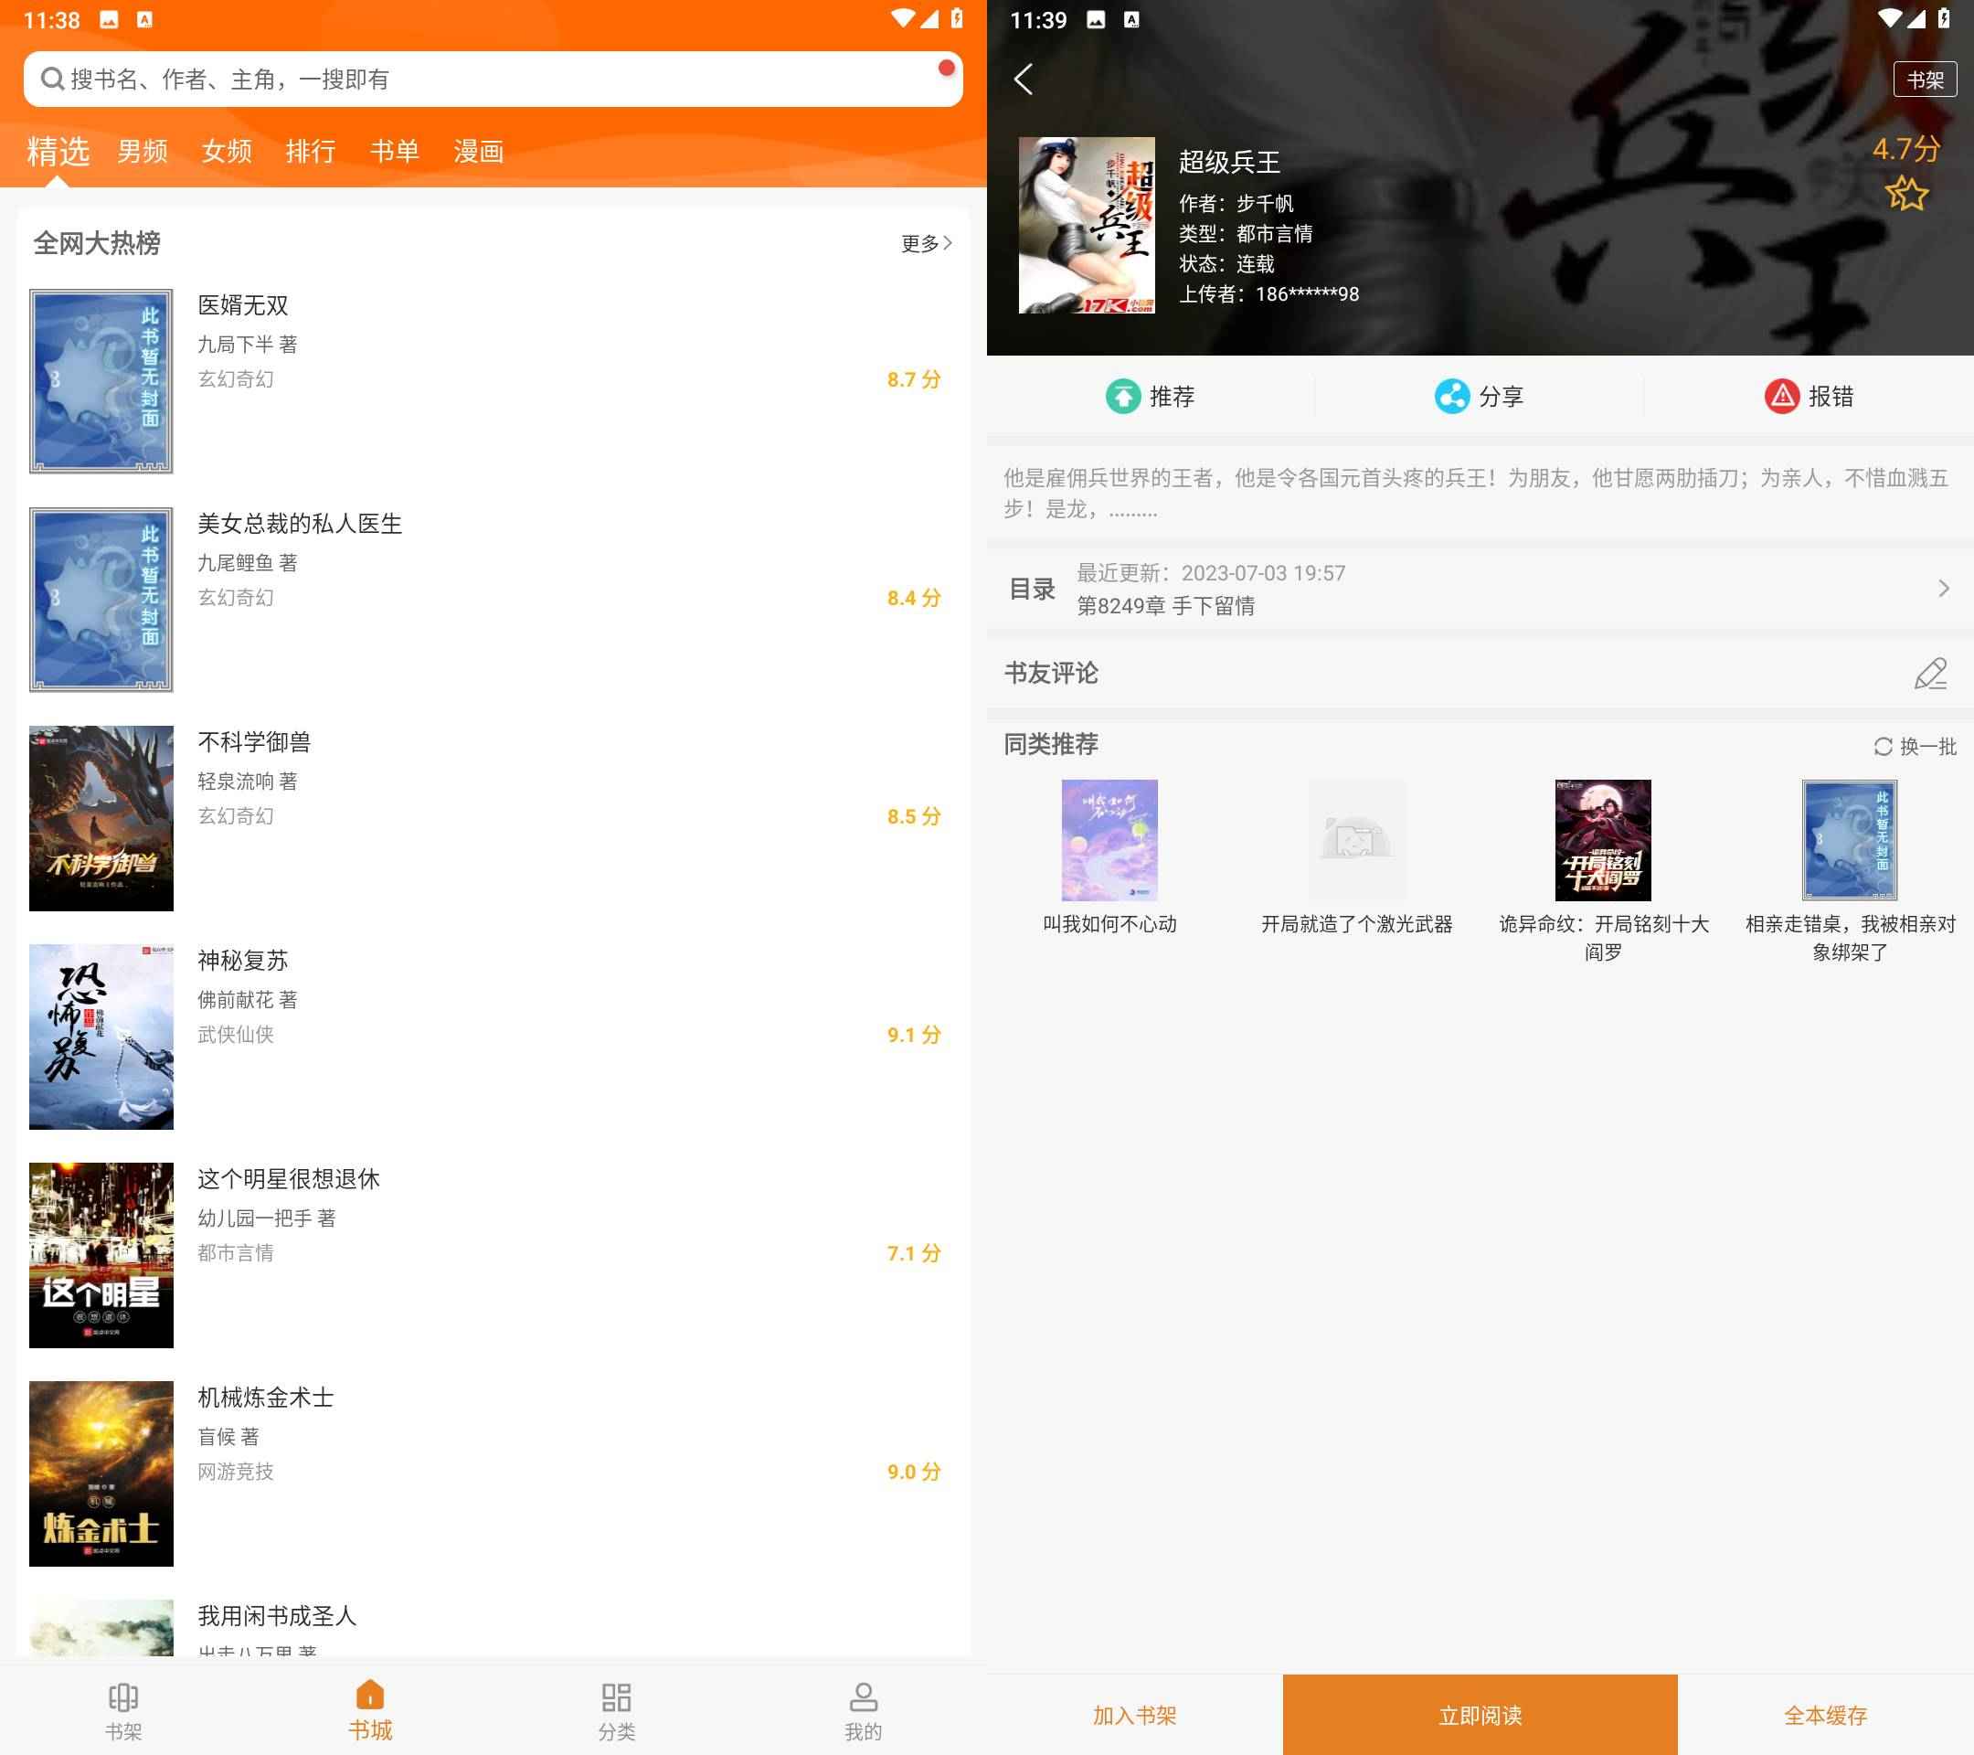
Task: Toggle the star rating for 超级兵王
Action: pos(1905,193)
